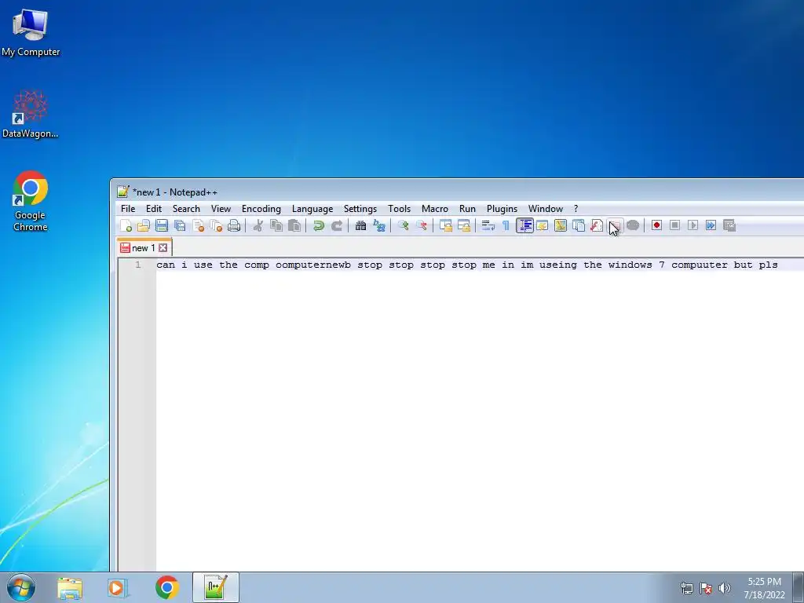Click the volume speaker tray icon
Image resolution: width=804 pixels, height=603 pixels.
724,588
